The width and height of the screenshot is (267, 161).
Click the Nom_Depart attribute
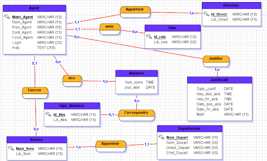[x=177, y=143]
